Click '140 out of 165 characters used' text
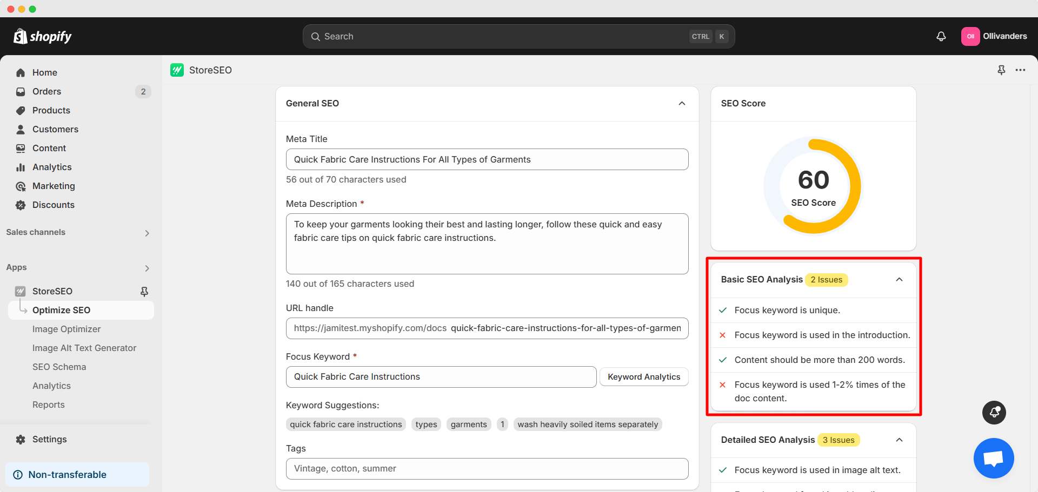Screen dimensions: 1038x492 [x=350, y=284]
